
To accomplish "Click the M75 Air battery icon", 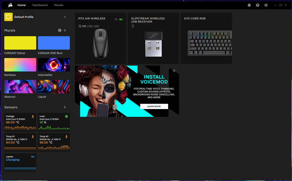I will coord(121,19).
